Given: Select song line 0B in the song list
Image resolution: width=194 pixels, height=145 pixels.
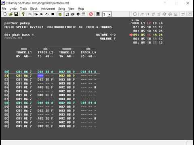Looking at the screenshot, I should click(x=148, y=43).
